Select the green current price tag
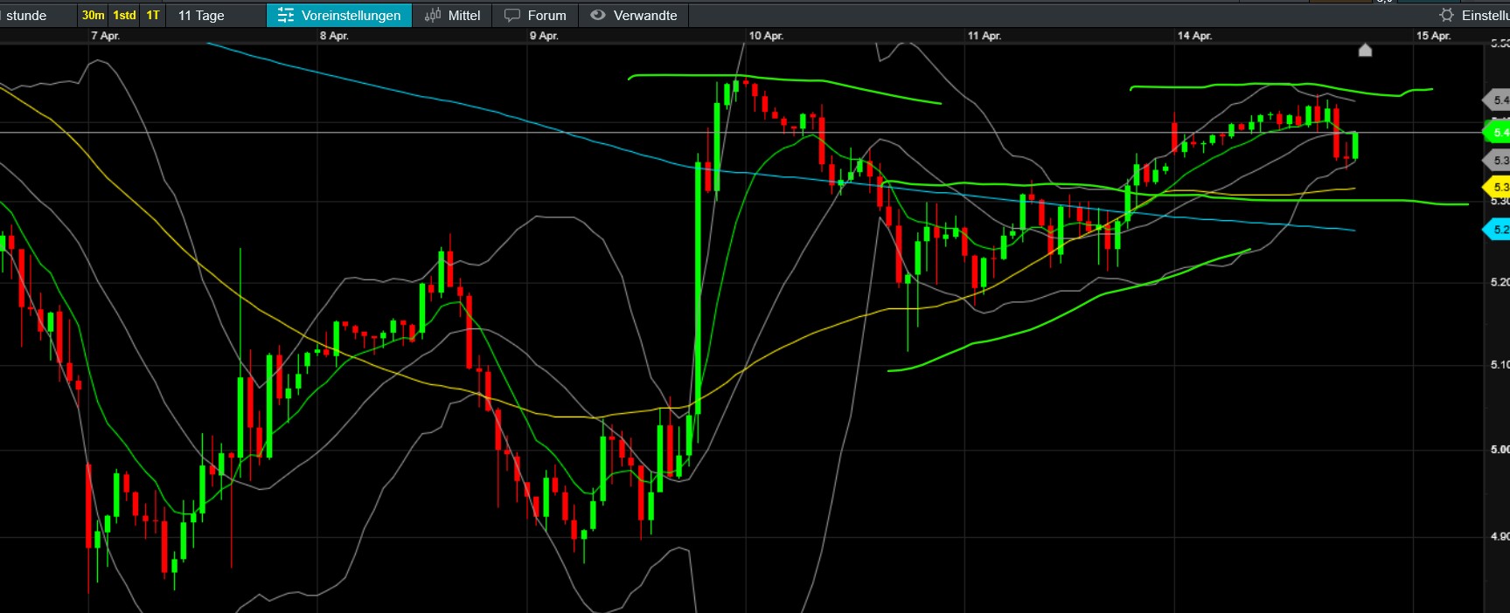The height and width of the screenshot is (613, 1510). [x=1497, y=133]
